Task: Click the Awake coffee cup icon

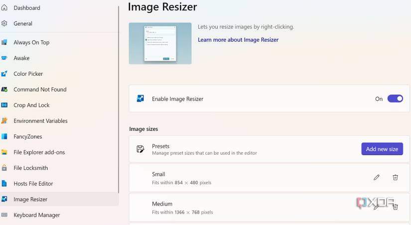Action: [4, 58]
